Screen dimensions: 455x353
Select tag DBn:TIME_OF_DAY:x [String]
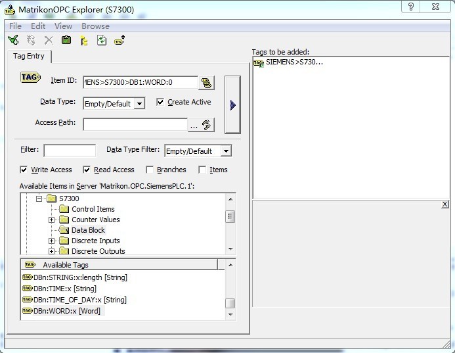(x=75, y=300)
